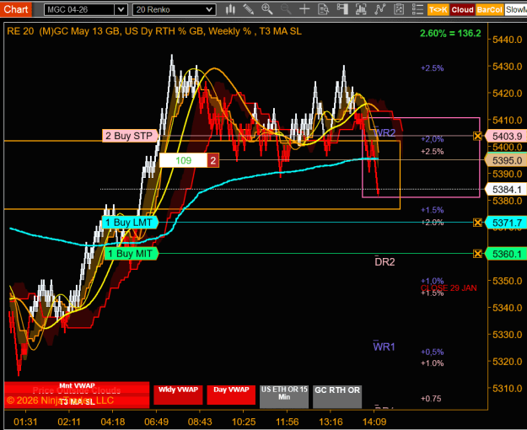Open the Chart tab
Viewport: 527px width, 430px height.
click(x=15, y=9)
